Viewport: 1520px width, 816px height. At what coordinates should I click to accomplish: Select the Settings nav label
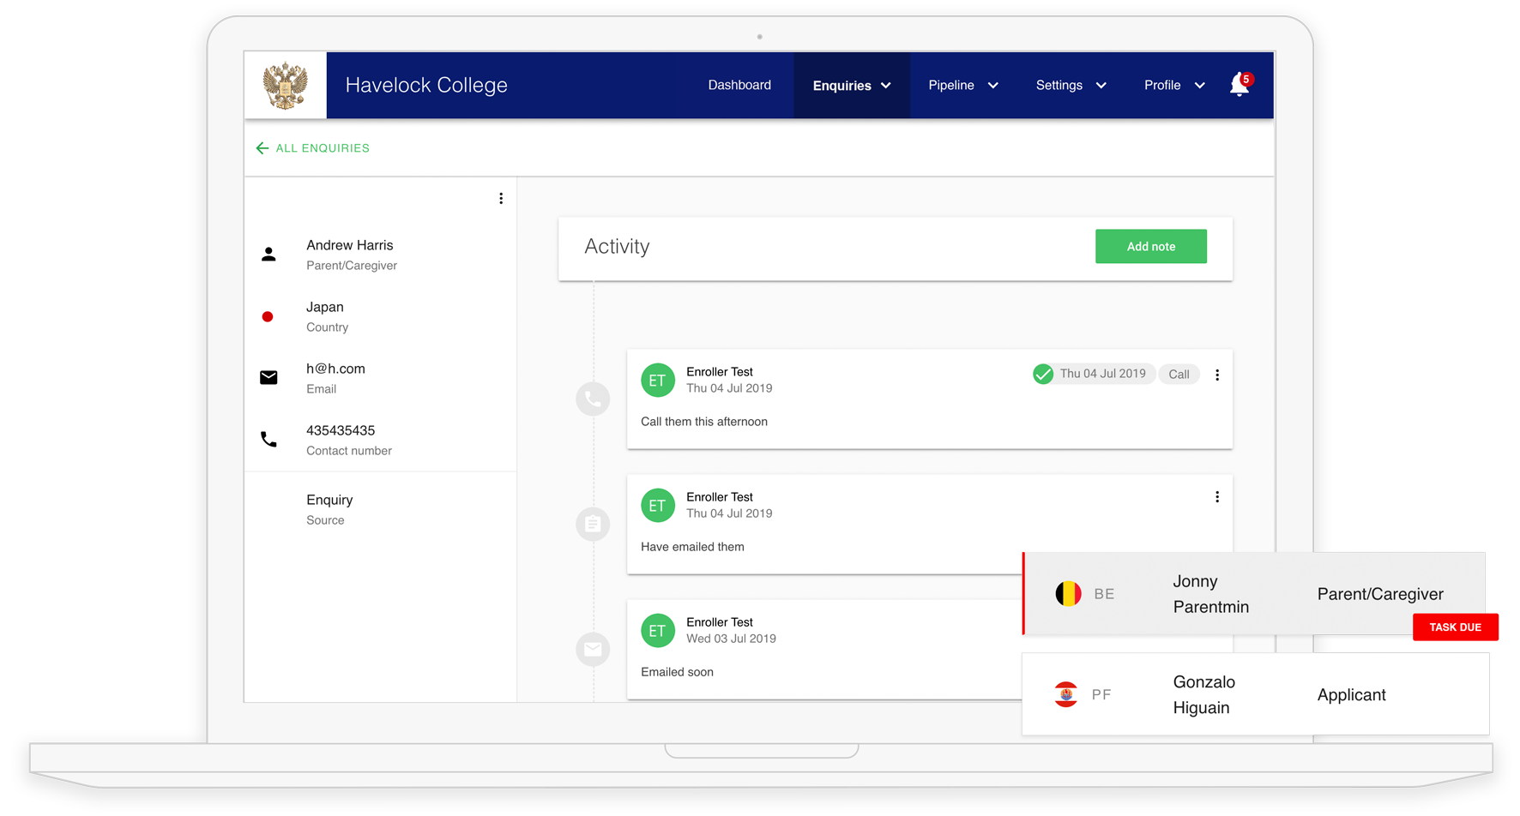[x=1059, y=85]
